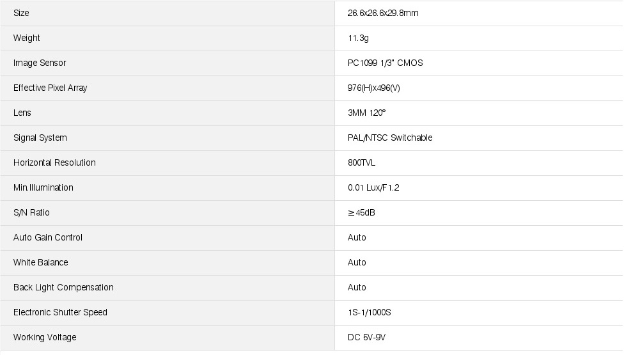Click the Back Light Compensation label

(63, 287)
